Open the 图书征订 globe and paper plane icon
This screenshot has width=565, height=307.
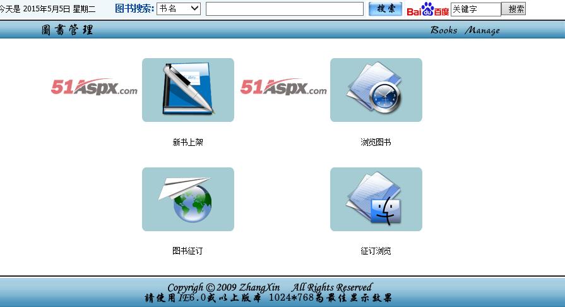coord(188,199)
